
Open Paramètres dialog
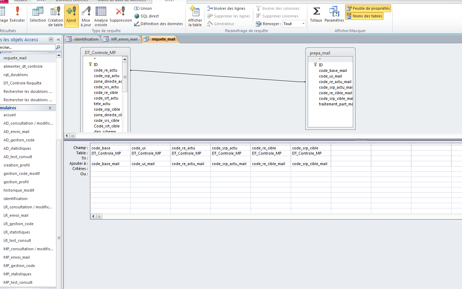(334, 15)
